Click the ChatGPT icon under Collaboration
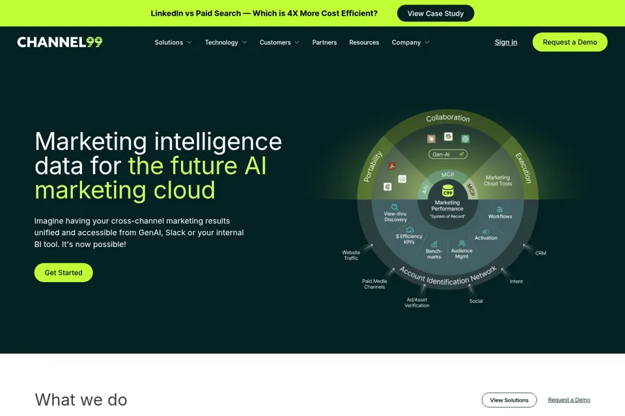 (465, 138)
